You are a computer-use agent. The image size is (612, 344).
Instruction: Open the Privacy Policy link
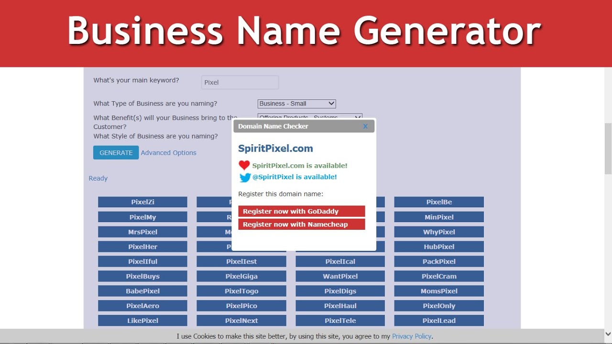pyautogui.click(x=412, y=336)
